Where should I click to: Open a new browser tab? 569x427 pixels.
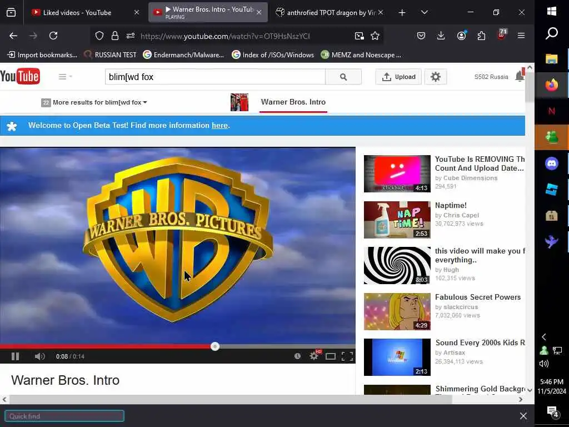[x=402, y=13]
